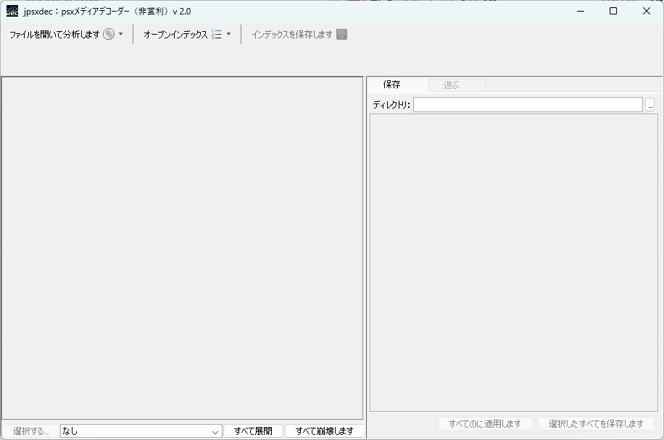The height and width of the screenshot is (440, 664).
Task: Open the なし selection combo box
Action: point(141,431)
